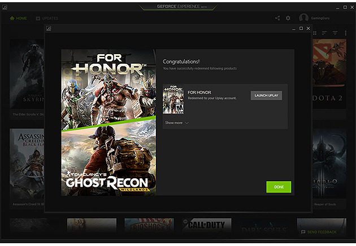This screenshot has height=246, width=356.
Task: Click the main window NVIDIA logo icon
Action: [5, 7]
